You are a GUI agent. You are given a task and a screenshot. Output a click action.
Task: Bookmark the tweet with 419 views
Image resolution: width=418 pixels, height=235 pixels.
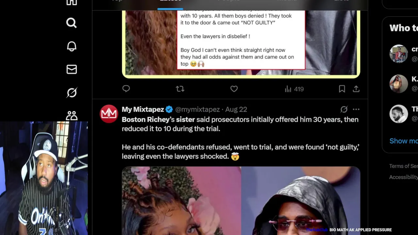pyautogui.click(x=342, y=89)
